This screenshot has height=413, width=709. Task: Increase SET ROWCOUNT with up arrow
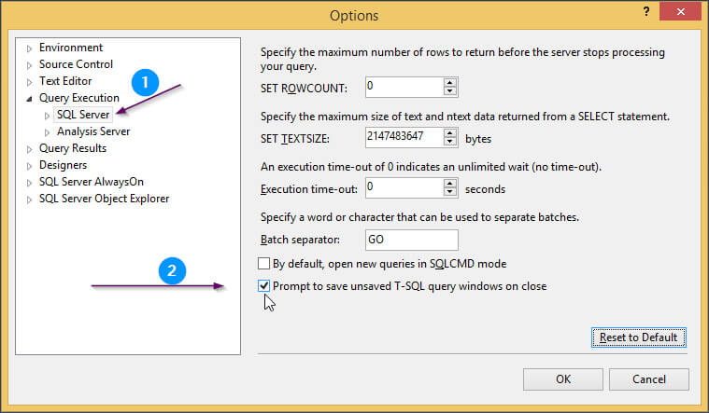pyautogui.click(x=449, y=83)
